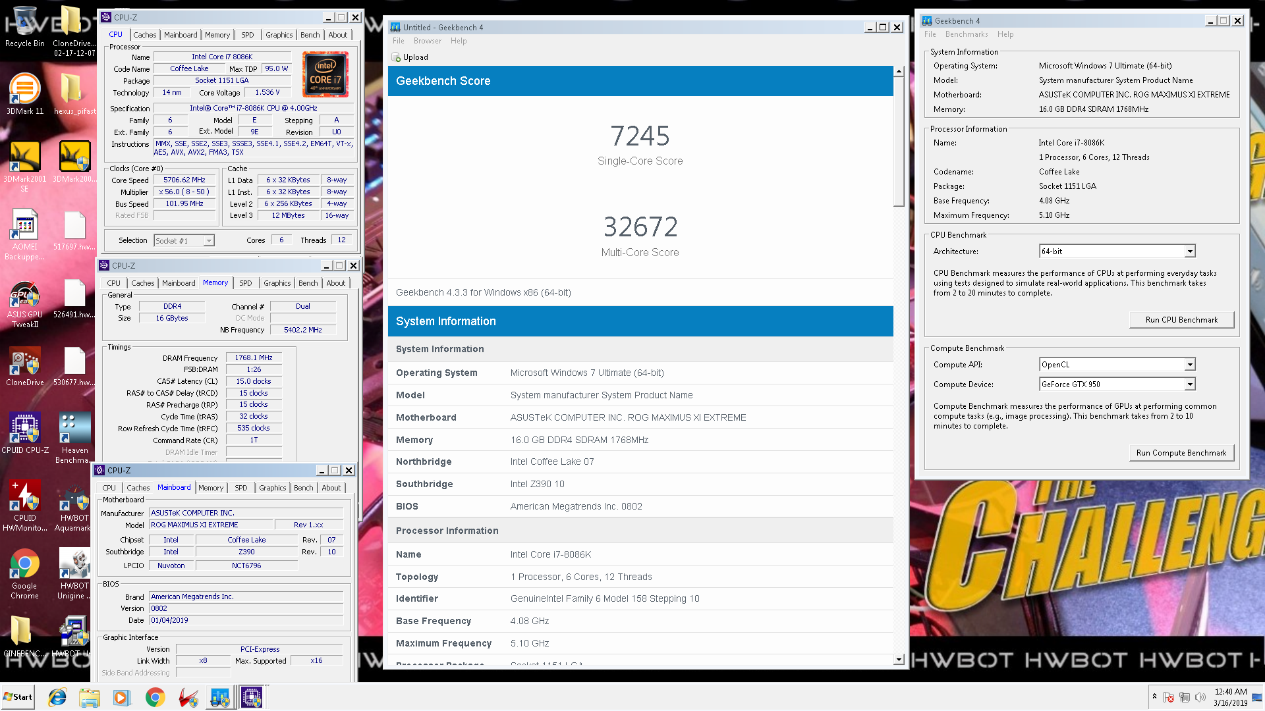This screenshot has width=1265, height=711.
Task: Click the scroll down arrow in Geekbench results
Action: click(x=899, y=660)
